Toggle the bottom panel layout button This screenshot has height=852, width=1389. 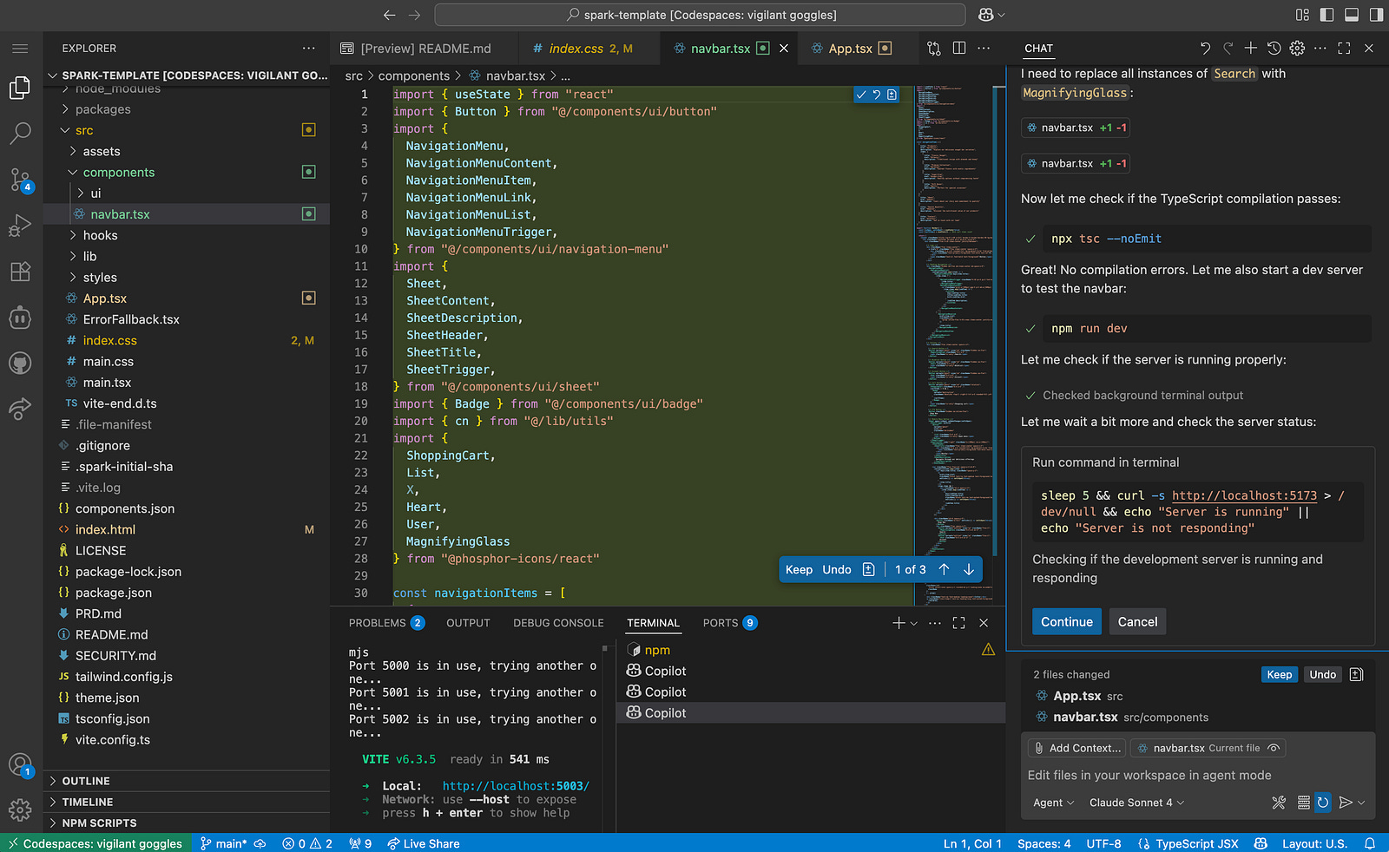point(1352,15)
